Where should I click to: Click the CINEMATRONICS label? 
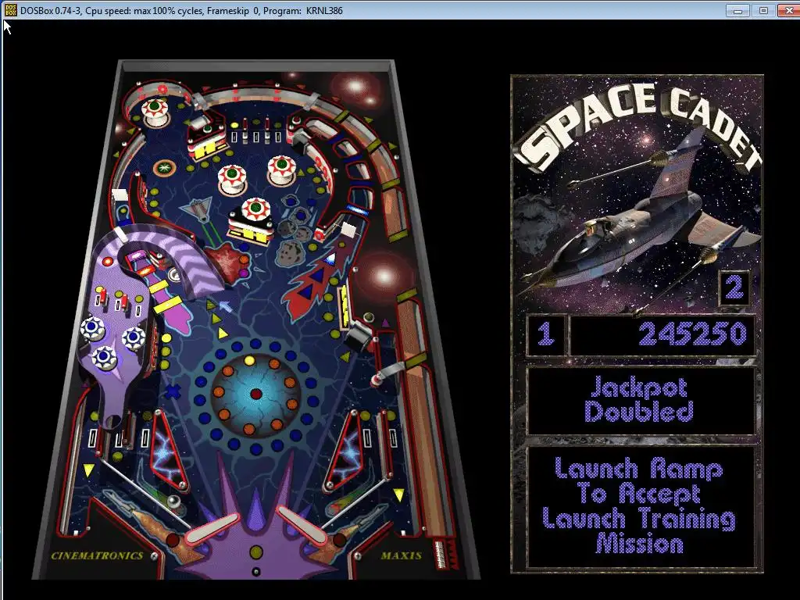[97, 555]
